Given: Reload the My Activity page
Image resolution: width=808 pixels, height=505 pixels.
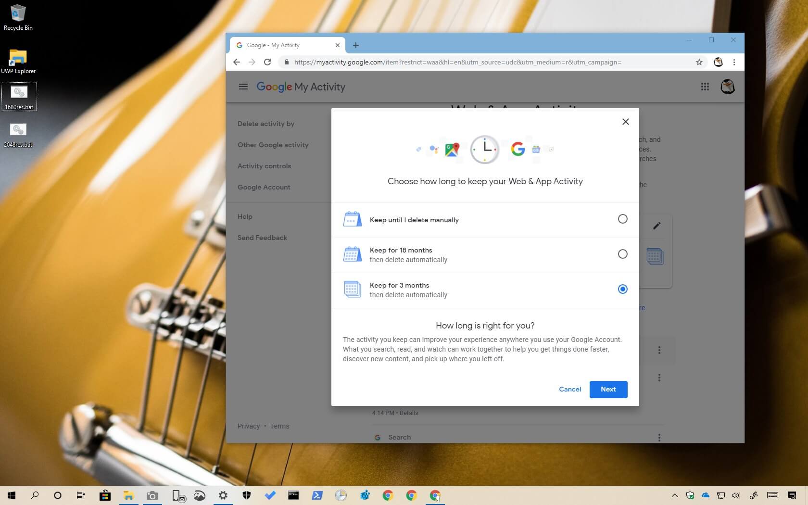Looking at the screenshot, I should pos(267,62).
